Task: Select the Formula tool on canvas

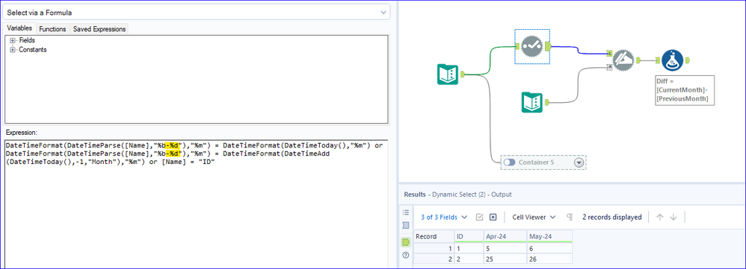Action: pos(672,60)
